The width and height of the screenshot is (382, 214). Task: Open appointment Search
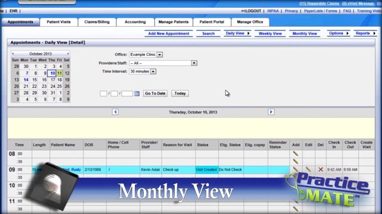point(208,33)
